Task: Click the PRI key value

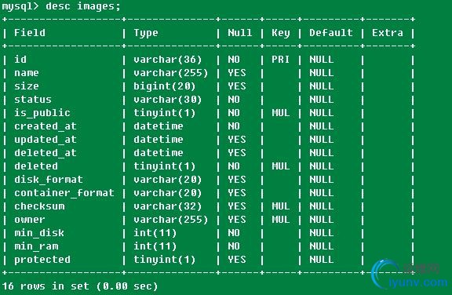Action: [x=280, y=60]
